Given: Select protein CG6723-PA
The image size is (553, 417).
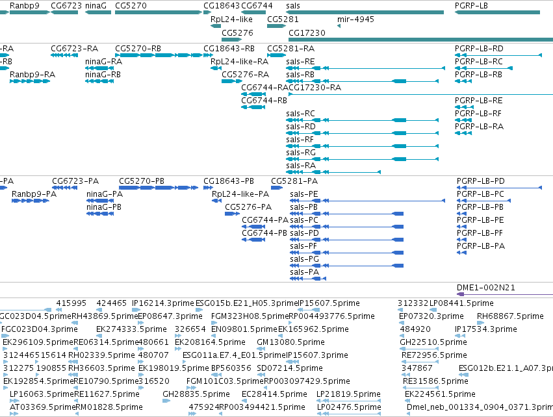Looking at the screenshot, I should click(65, 188).
